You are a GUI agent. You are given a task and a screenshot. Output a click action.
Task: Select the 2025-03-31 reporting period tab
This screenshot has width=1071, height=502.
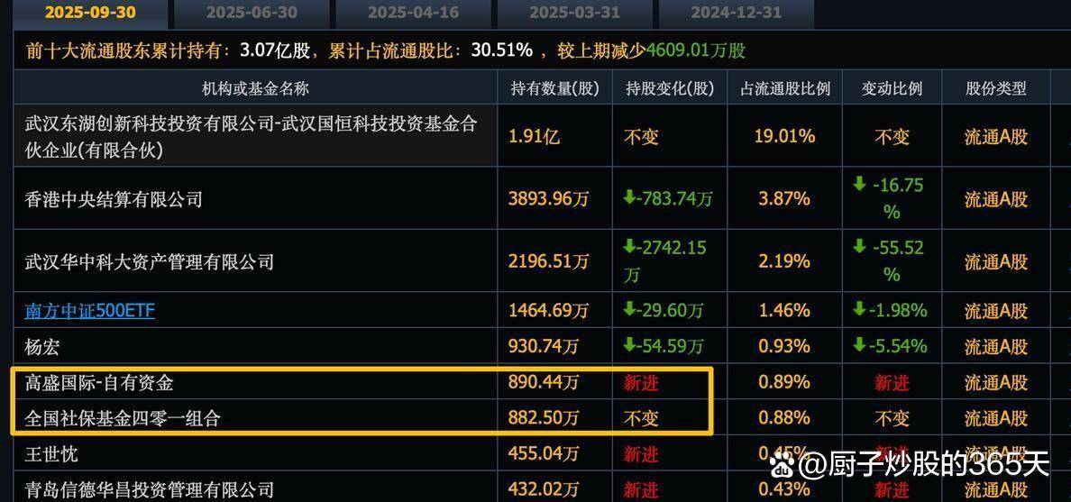click(x=574, y=13)
